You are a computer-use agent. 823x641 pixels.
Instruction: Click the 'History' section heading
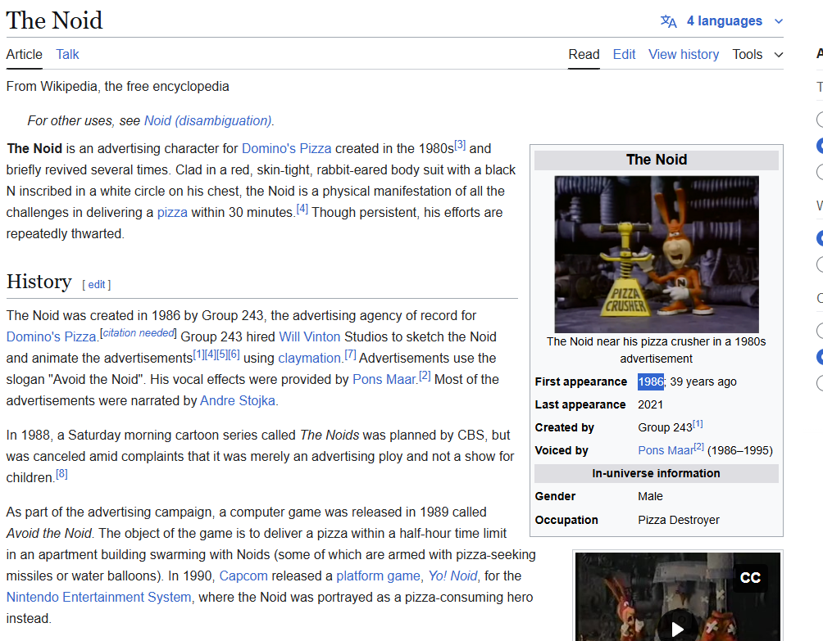(39, 282)
